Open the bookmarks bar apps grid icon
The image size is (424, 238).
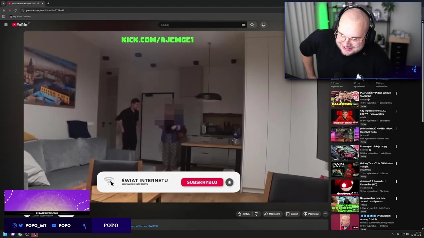coord(3,17)
